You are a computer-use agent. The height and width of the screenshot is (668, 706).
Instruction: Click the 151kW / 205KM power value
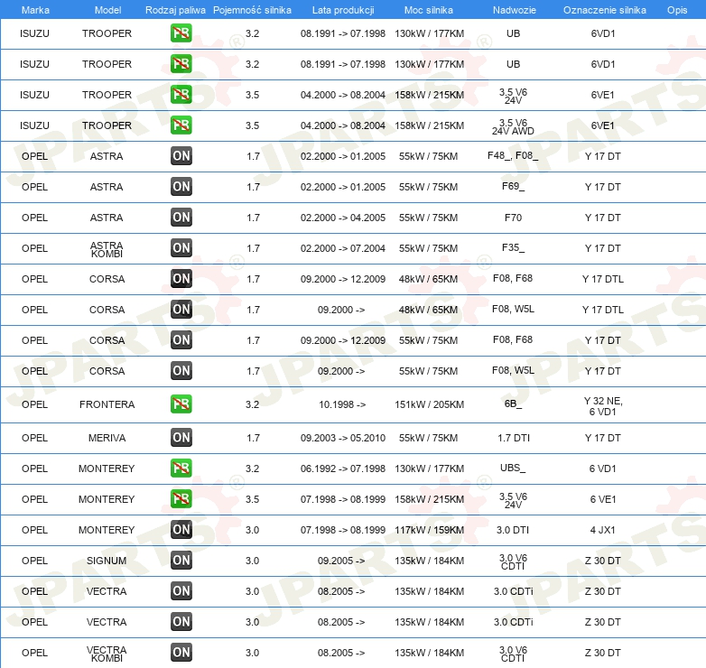coord(429,404)
